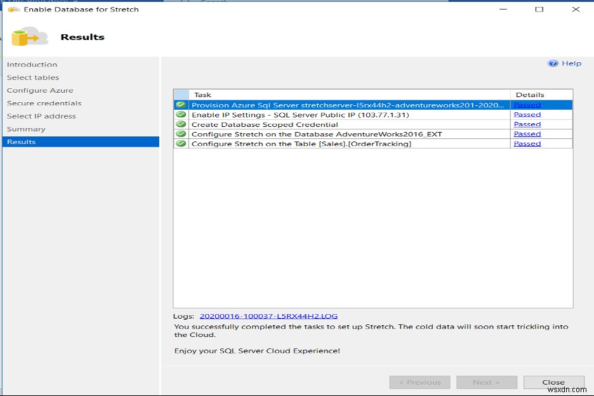This screenshot has height=396, width=594.
Task: Click the title bar window icon
Action: coord(13,10)
